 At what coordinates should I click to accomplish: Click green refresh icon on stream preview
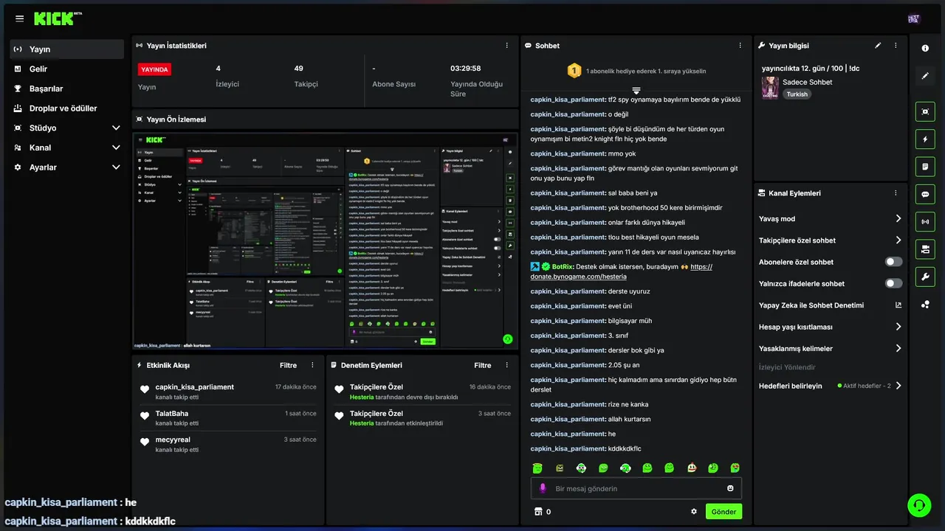click(x=507, y=339)
